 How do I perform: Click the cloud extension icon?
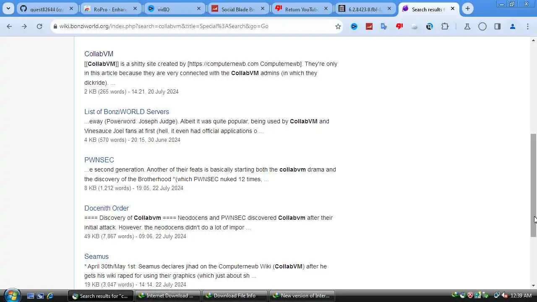(x=414, y=26)
